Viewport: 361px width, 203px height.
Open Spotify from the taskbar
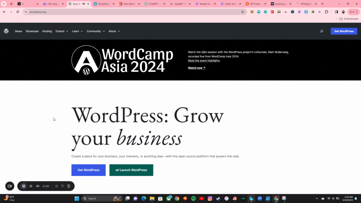[193, 198]
